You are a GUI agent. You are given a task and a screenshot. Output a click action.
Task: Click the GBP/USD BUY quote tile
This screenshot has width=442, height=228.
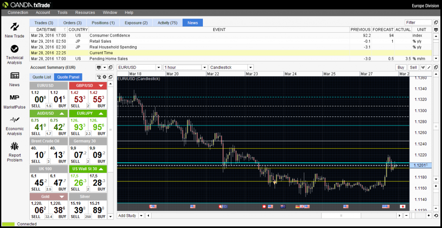[98, 100]
